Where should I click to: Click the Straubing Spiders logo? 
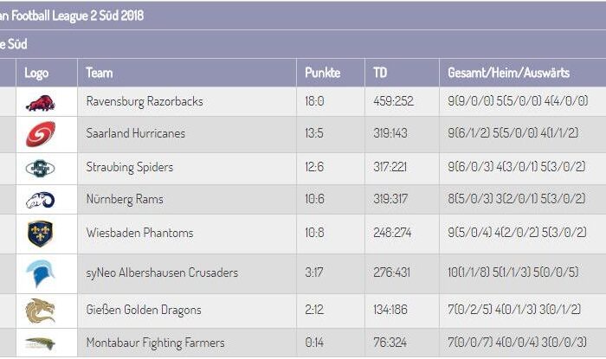(40, 167)
